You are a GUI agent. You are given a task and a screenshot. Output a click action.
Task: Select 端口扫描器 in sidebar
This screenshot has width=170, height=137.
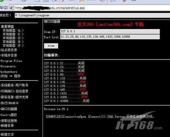click(9, 109)
